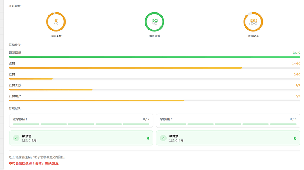This screenshot has height=170, width=304.
Task: Click the 3/20 value for 获赞
Action: (x=297, y=74)
